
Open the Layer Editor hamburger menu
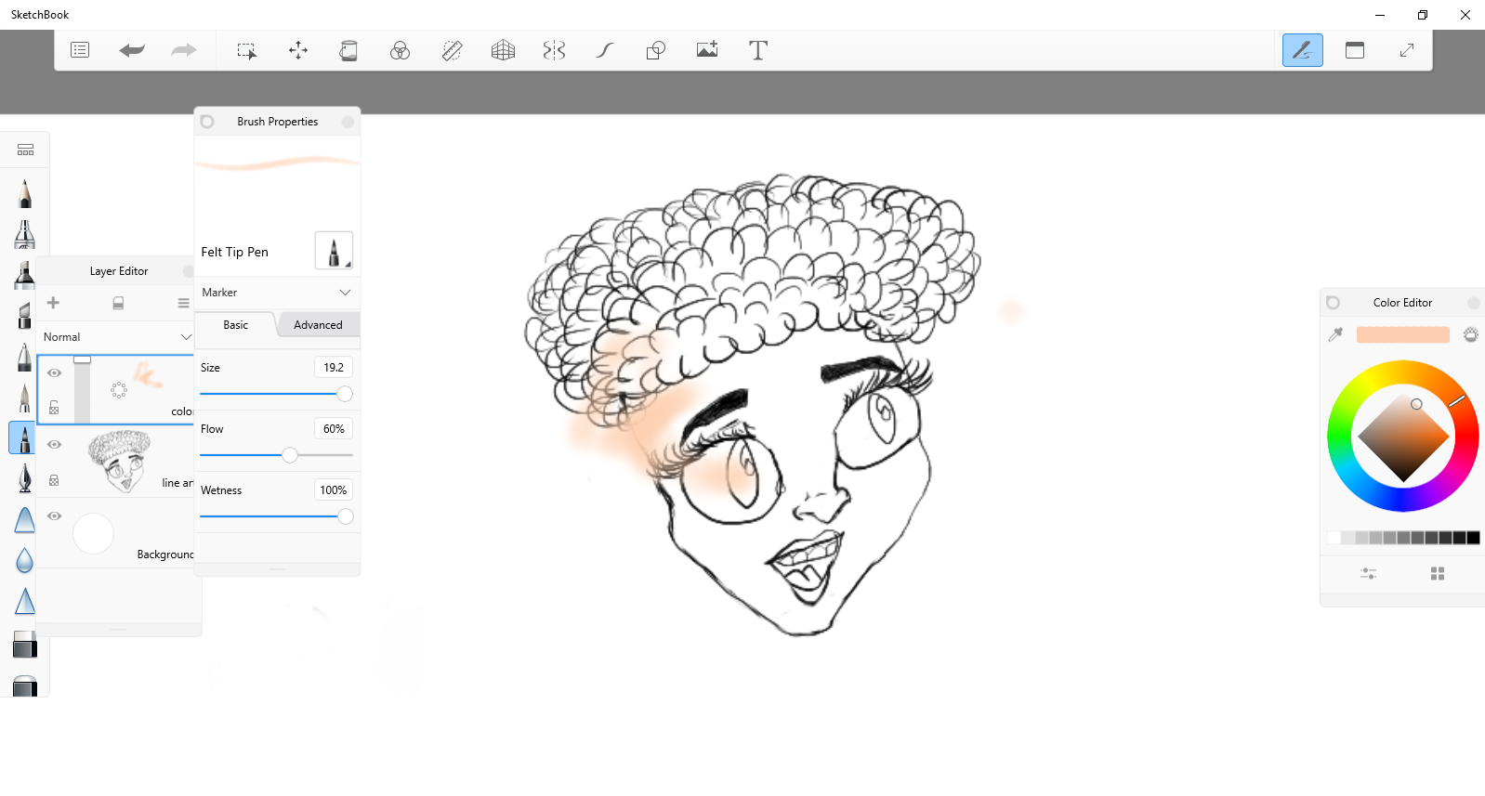pyautogui.click(x=183, y=303)
